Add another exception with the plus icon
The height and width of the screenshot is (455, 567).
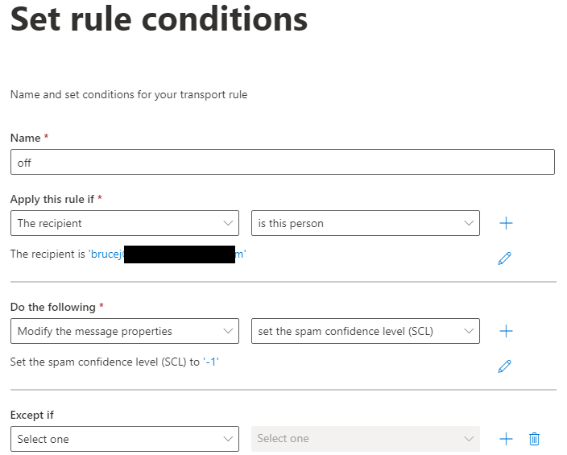506,439
